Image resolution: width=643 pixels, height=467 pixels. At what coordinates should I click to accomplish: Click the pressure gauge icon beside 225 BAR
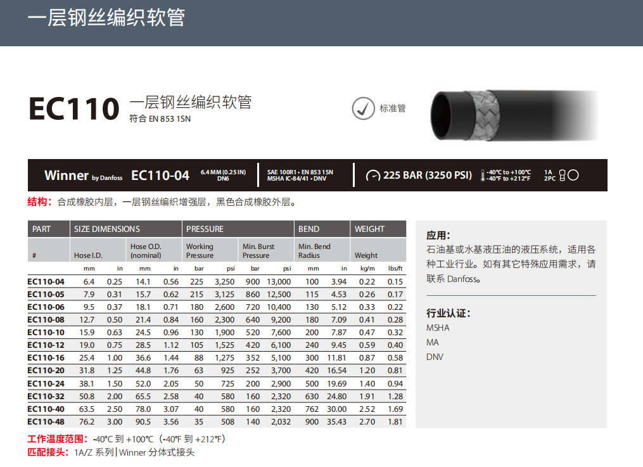click(374, 176)
